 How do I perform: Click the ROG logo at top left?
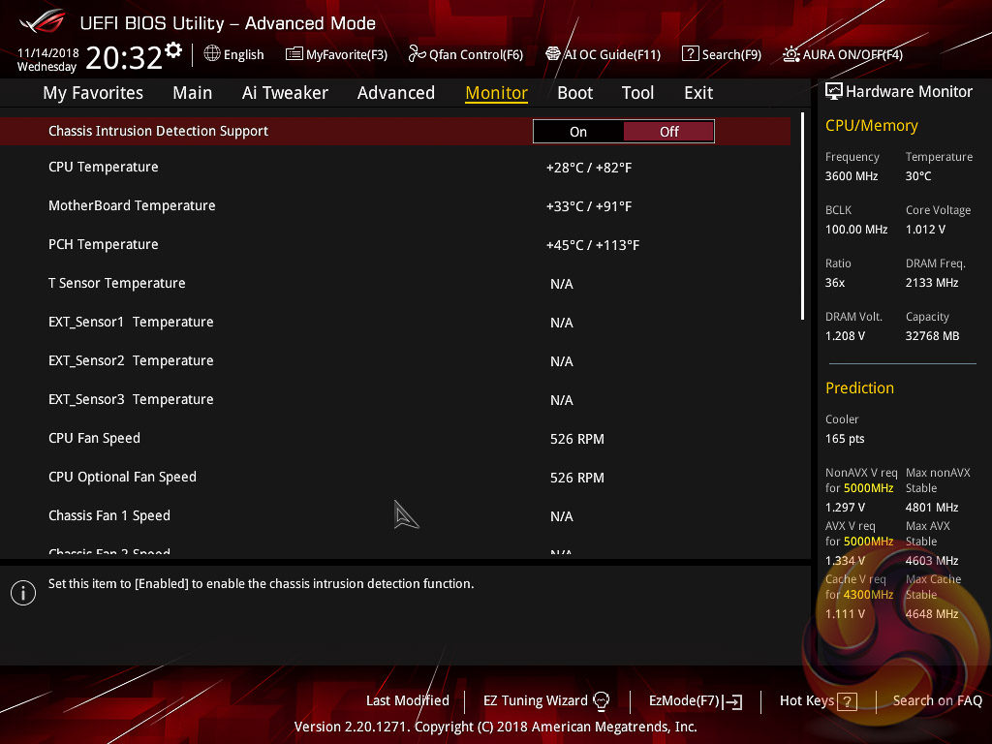pyautogui.click(x=43, y=21)
